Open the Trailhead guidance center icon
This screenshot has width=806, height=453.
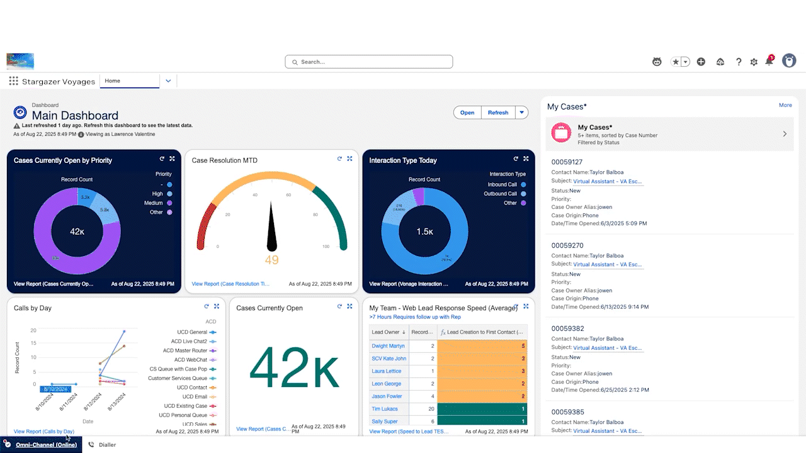click(x=720, y=61)
